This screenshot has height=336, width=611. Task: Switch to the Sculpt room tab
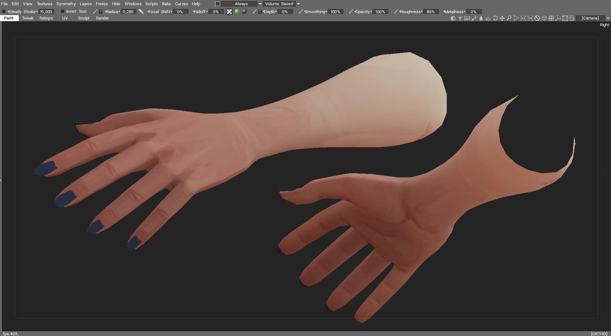83,18
